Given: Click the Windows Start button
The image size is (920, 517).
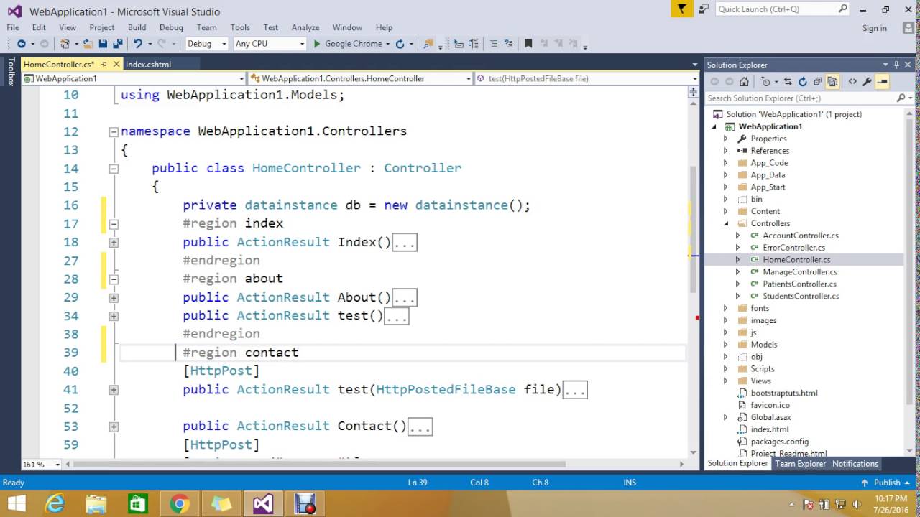Looking at the screenshot, I should pyautogui.click(x=17, y=503).
